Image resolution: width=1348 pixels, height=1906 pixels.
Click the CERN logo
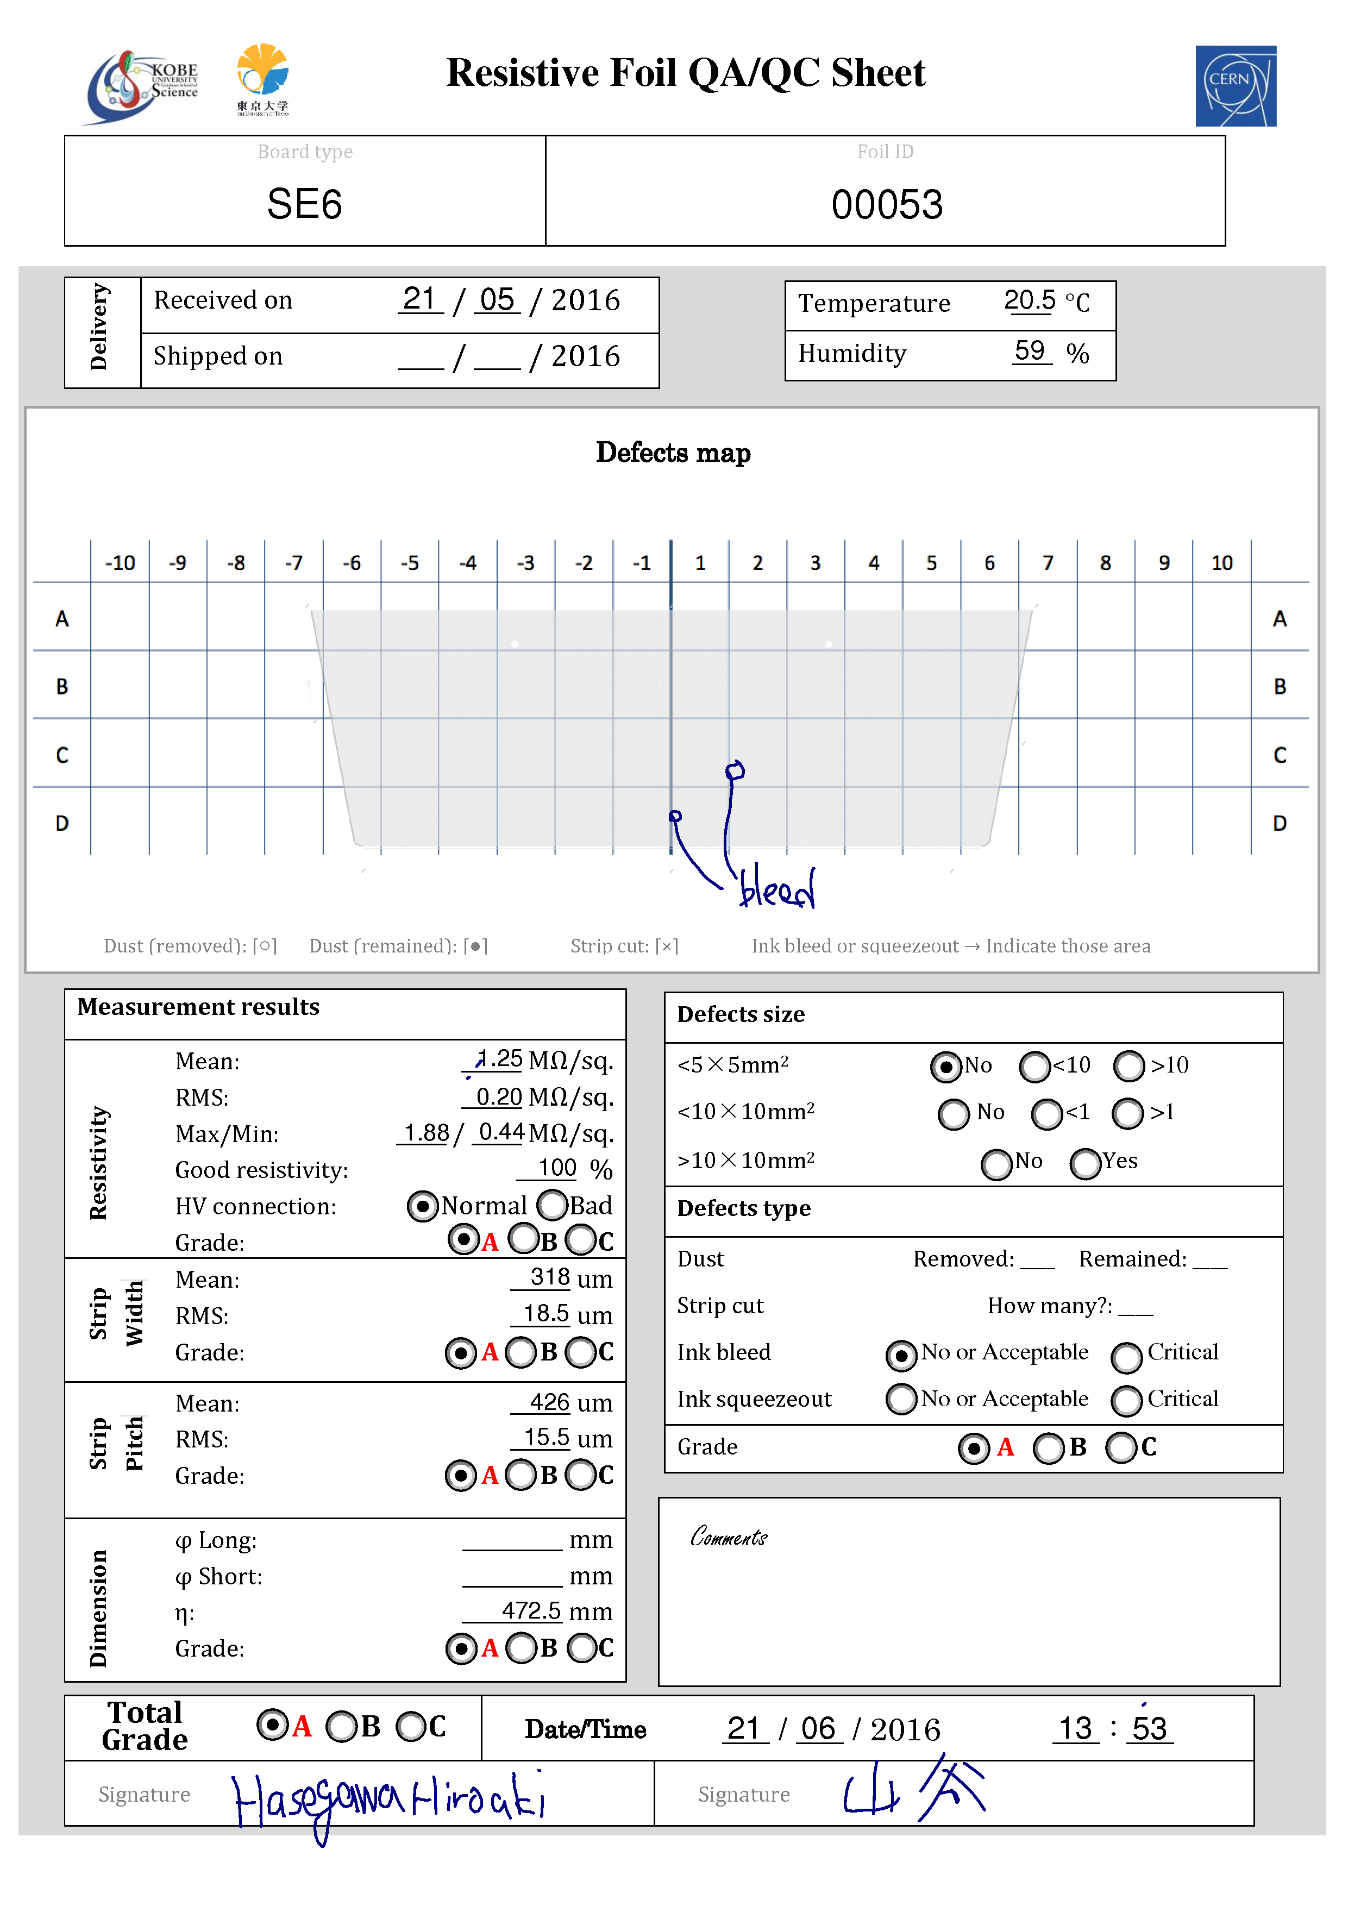tap(1235, 86)
